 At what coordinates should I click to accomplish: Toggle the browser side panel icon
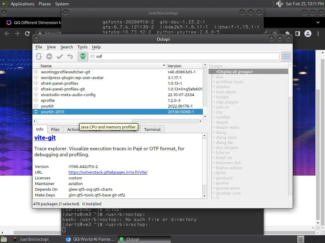point(298,34)
